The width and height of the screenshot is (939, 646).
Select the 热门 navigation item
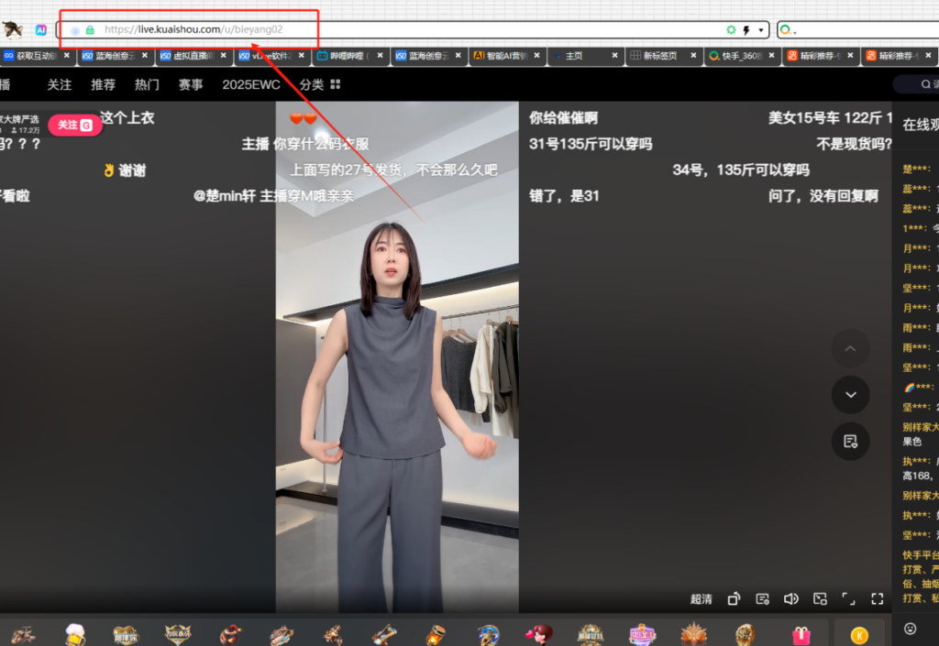(147, 84)
